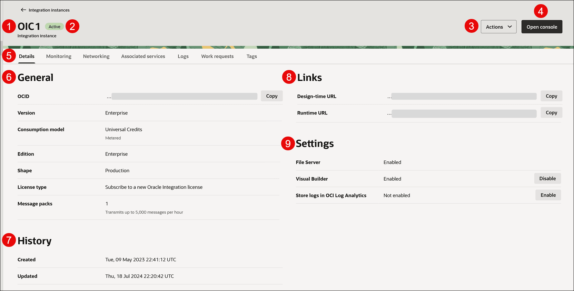Click the General section heading
This screenshot has height=291, width=574.
pos(36,78)
